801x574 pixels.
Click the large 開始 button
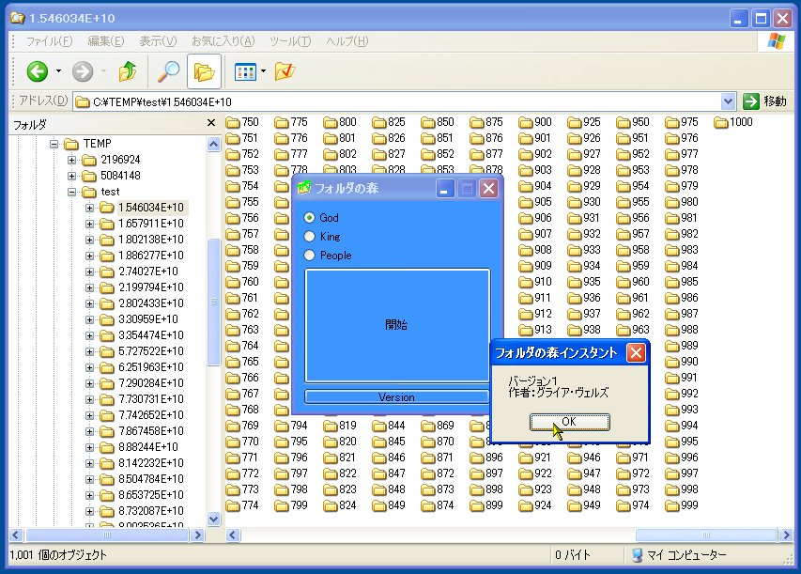click(x=397, y=325)
